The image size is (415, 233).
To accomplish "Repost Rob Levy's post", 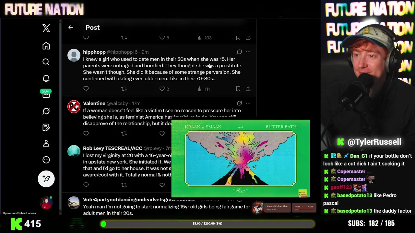I will (124, 185).
